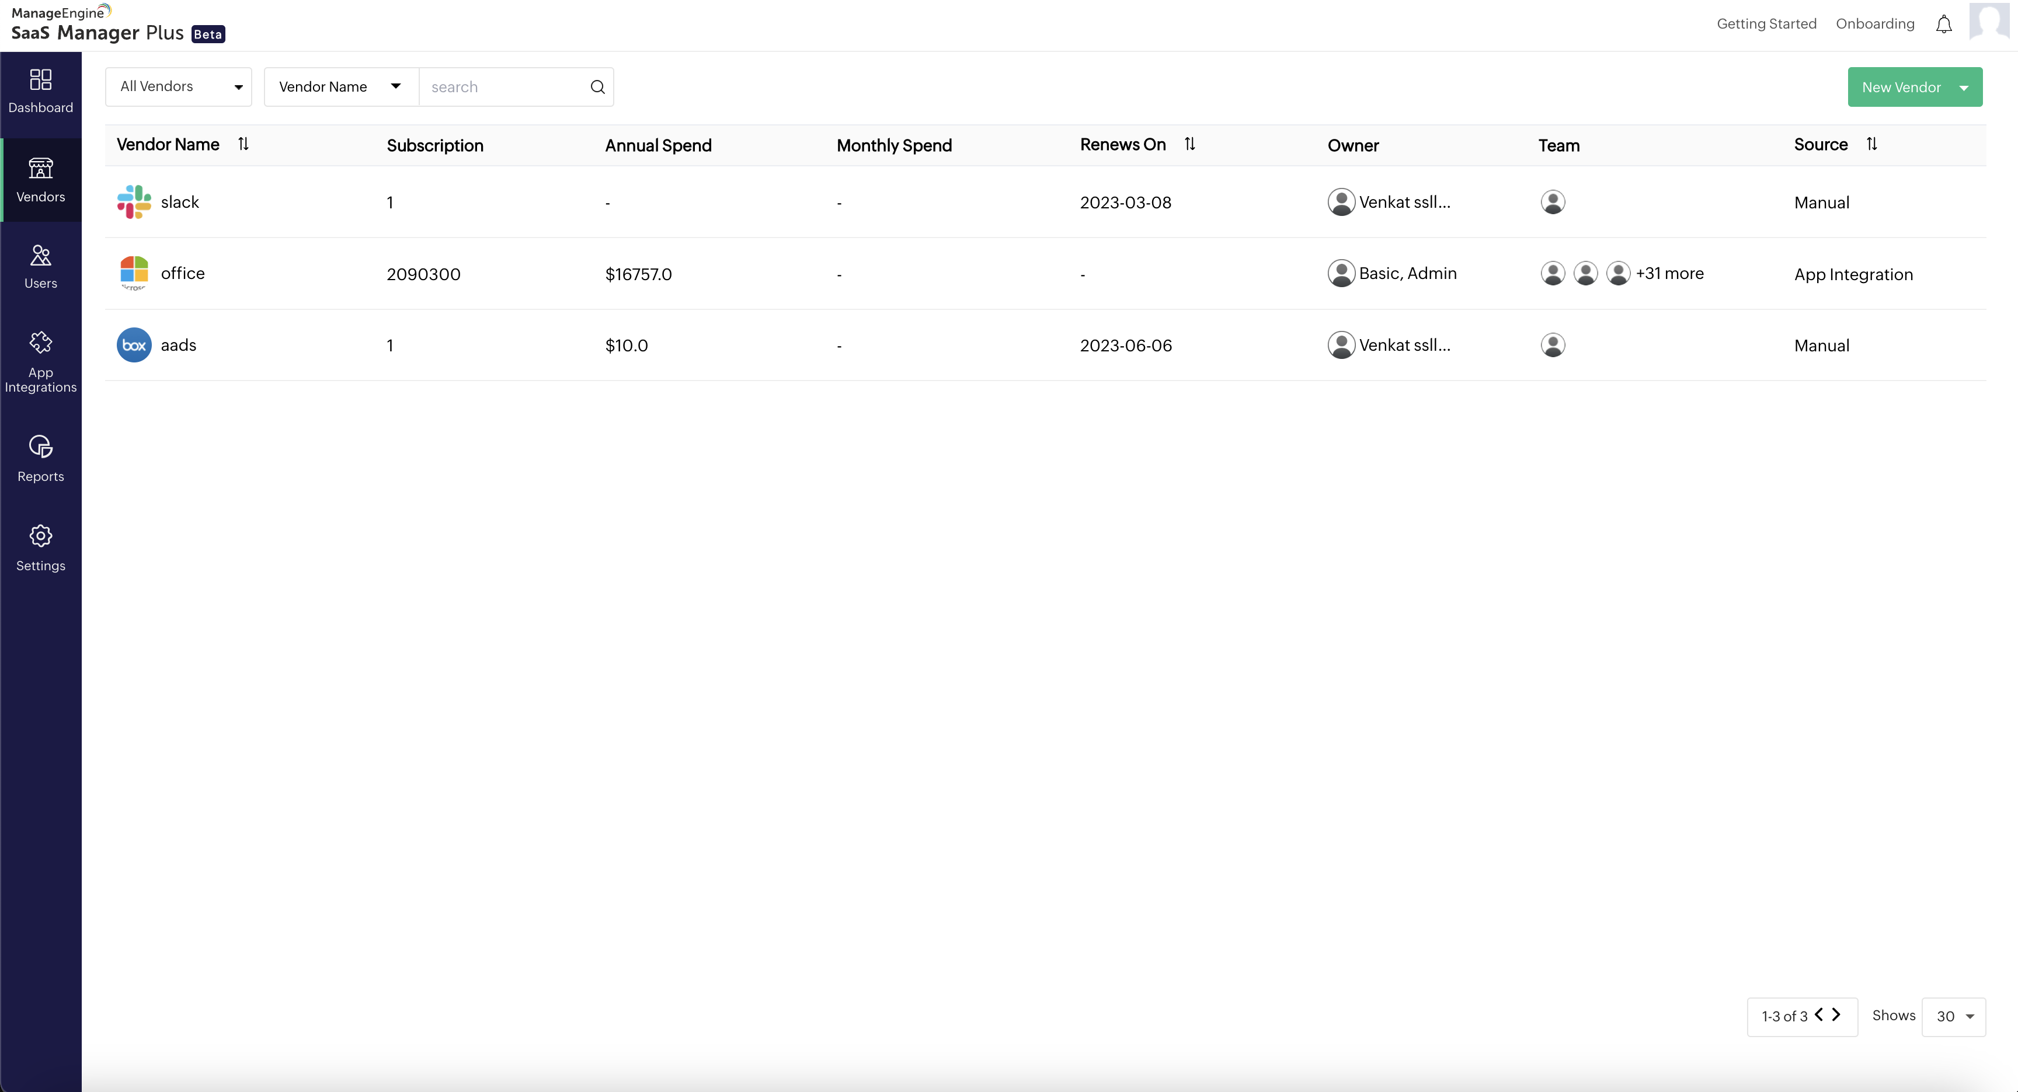Screen dimensions: 2018x1092
Task: Go to App Integrations in sidebar
Action: (x=41, y=362)
